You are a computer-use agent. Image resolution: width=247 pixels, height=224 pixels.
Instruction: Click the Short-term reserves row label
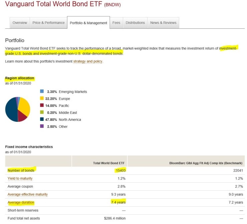[x=23, y=210]
